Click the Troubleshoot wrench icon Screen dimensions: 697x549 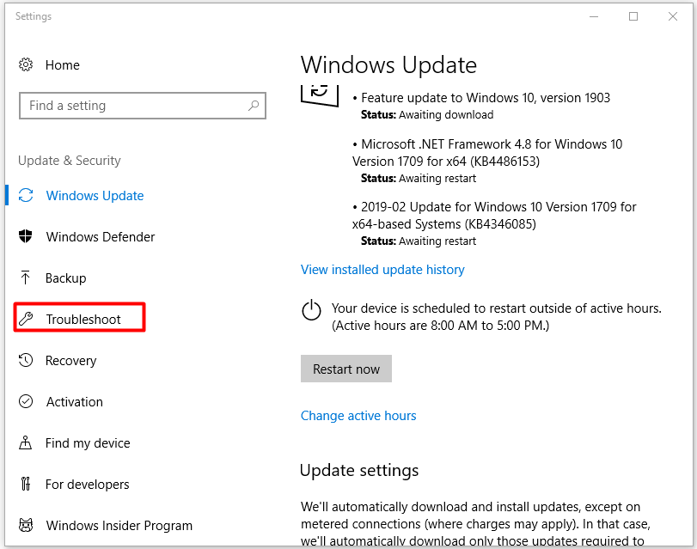pyautogui.click(x=26, y=320)
